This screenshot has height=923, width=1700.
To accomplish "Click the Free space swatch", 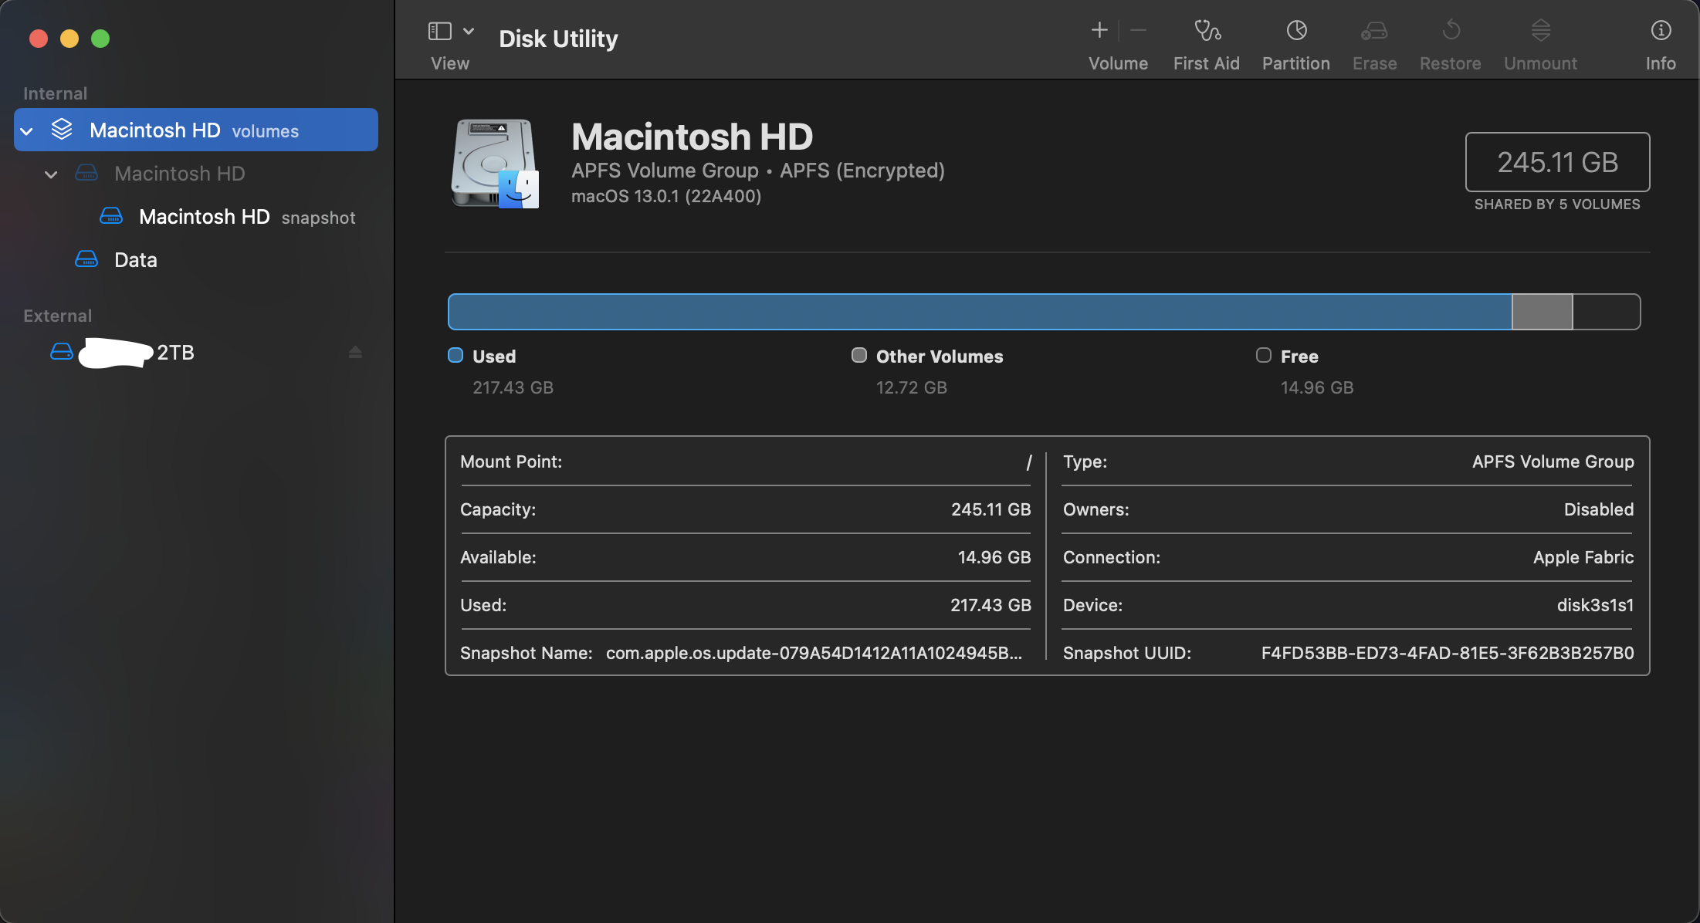I will coord(1264,355).
